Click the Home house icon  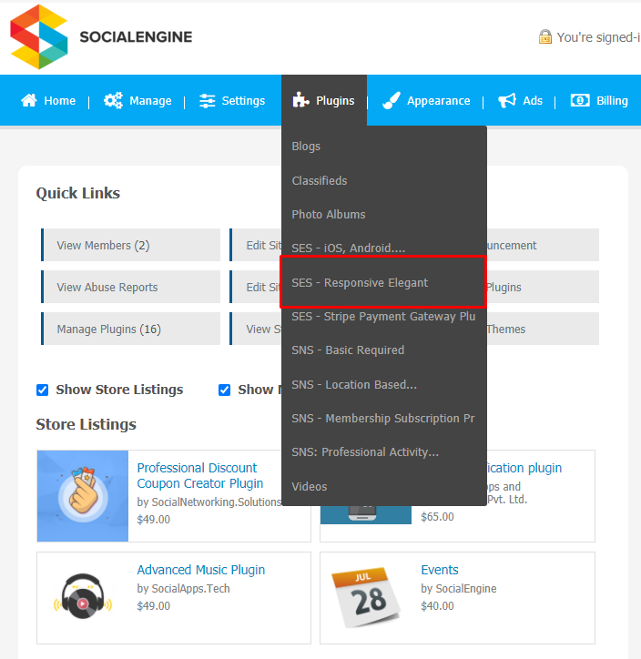point(29,100)
